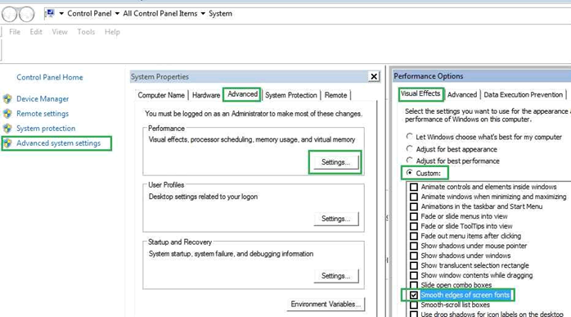Close the System Properties dialog

pyautogui.click(x=374, y=77)
